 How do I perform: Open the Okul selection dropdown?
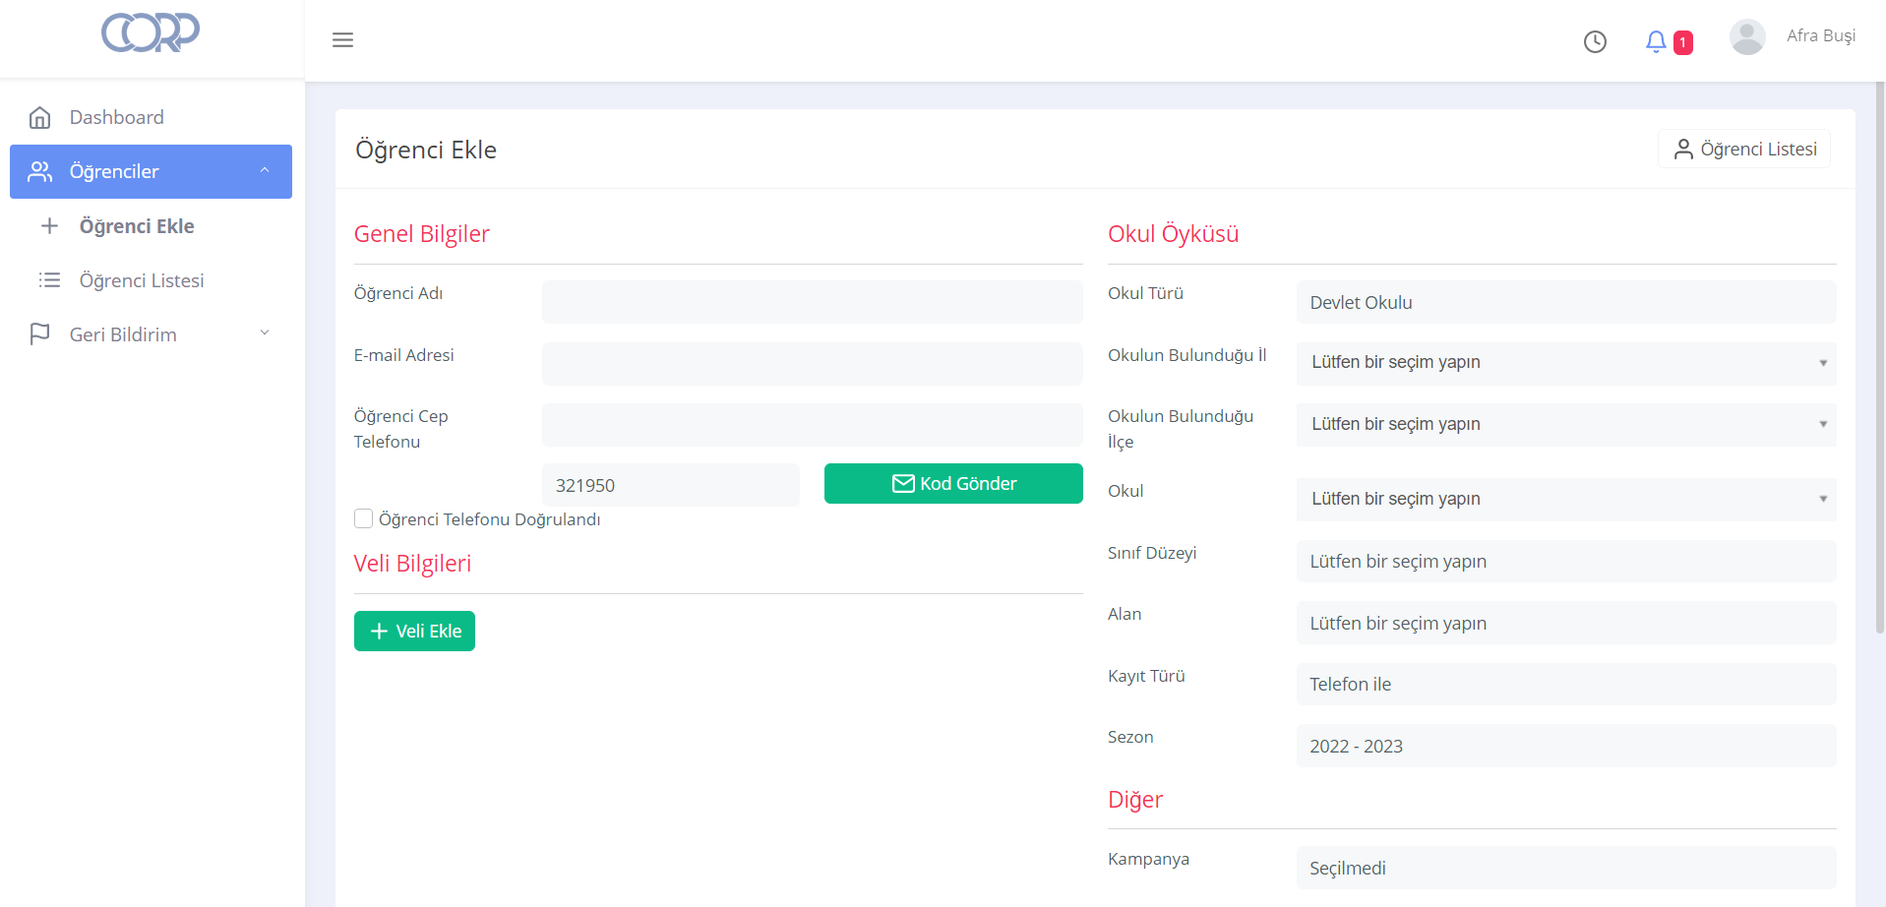(1565, 500)
